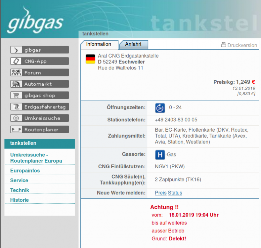The width and height of the screenshot is (261, 248).
Task: Open the Historie menu entry
Action: pyautogui.click(x=20, y=200)
